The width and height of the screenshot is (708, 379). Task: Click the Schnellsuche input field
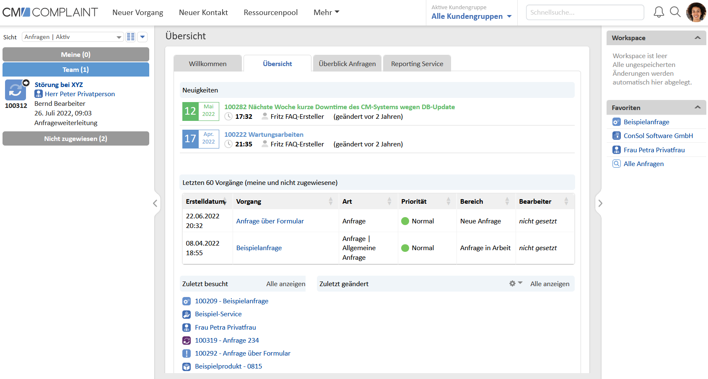click(585, 13)
